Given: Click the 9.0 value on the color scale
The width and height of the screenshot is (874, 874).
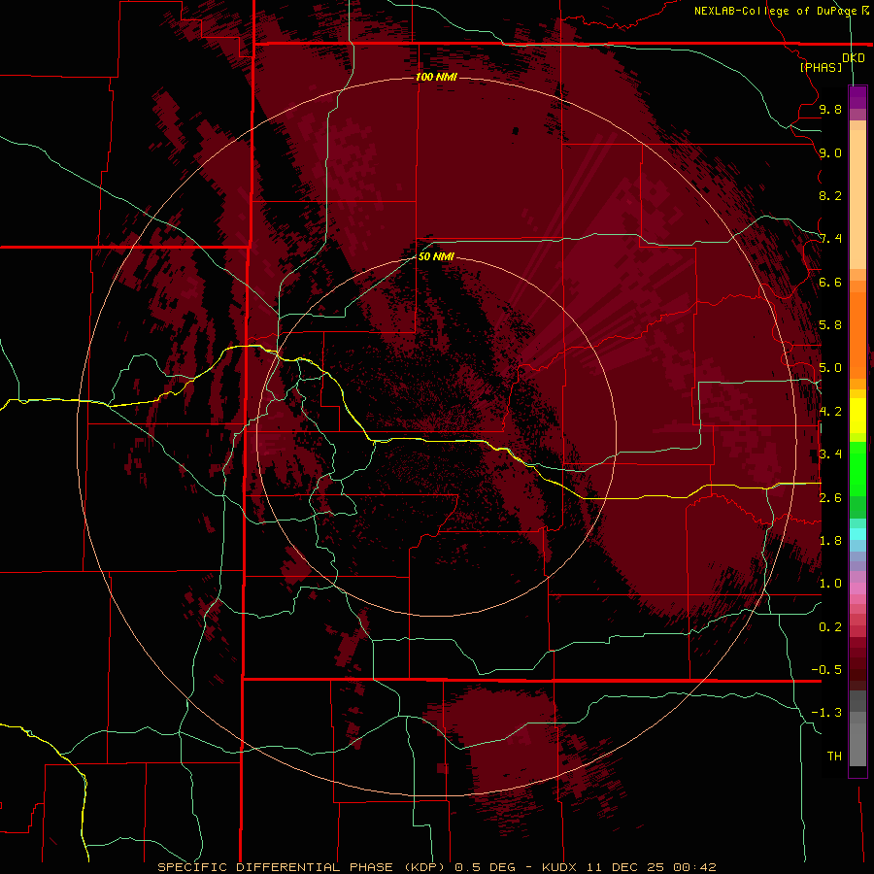Looking at the screenshot, I should [830, 152].
